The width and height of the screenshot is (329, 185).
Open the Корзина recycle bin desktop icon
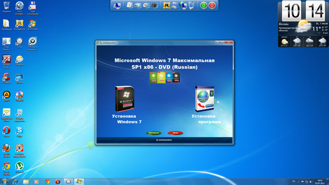pyautogui.click(x=7, y=6)
